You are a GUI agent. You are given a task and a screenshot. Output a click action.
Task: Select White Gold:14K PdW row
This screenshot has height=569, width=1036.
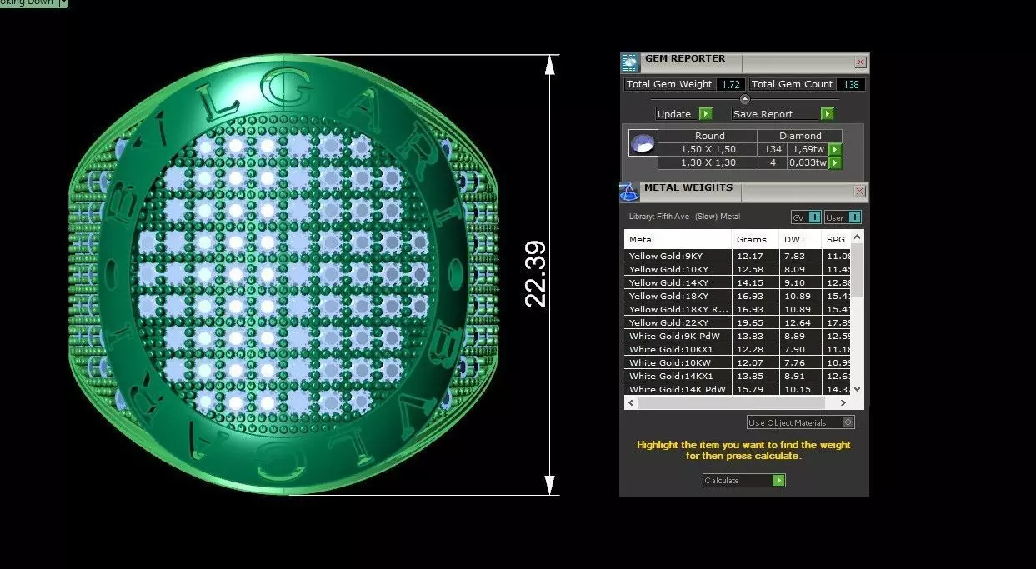click(x=738, y=389)
